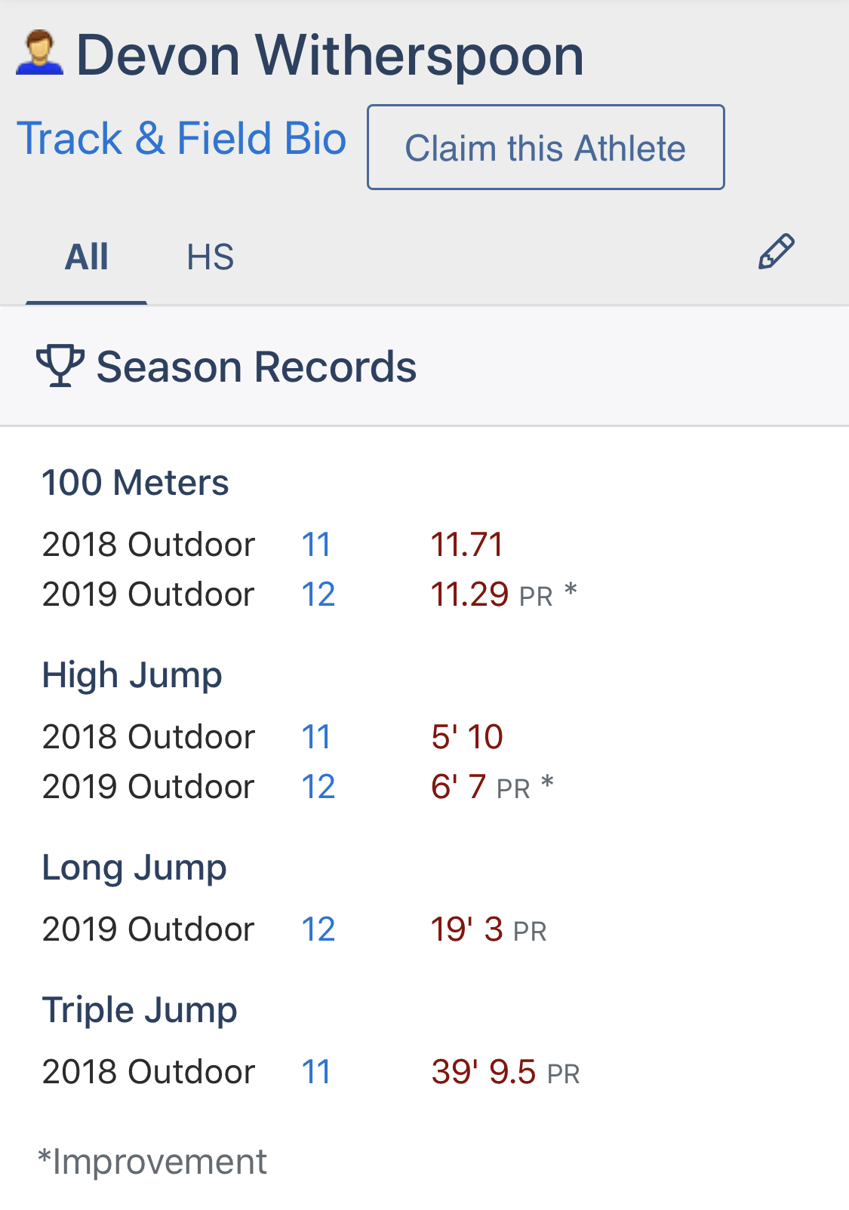This screenshot has width=849, height=1210.
Task: Open the 100 Meters event heading
Action: [135, 483]
